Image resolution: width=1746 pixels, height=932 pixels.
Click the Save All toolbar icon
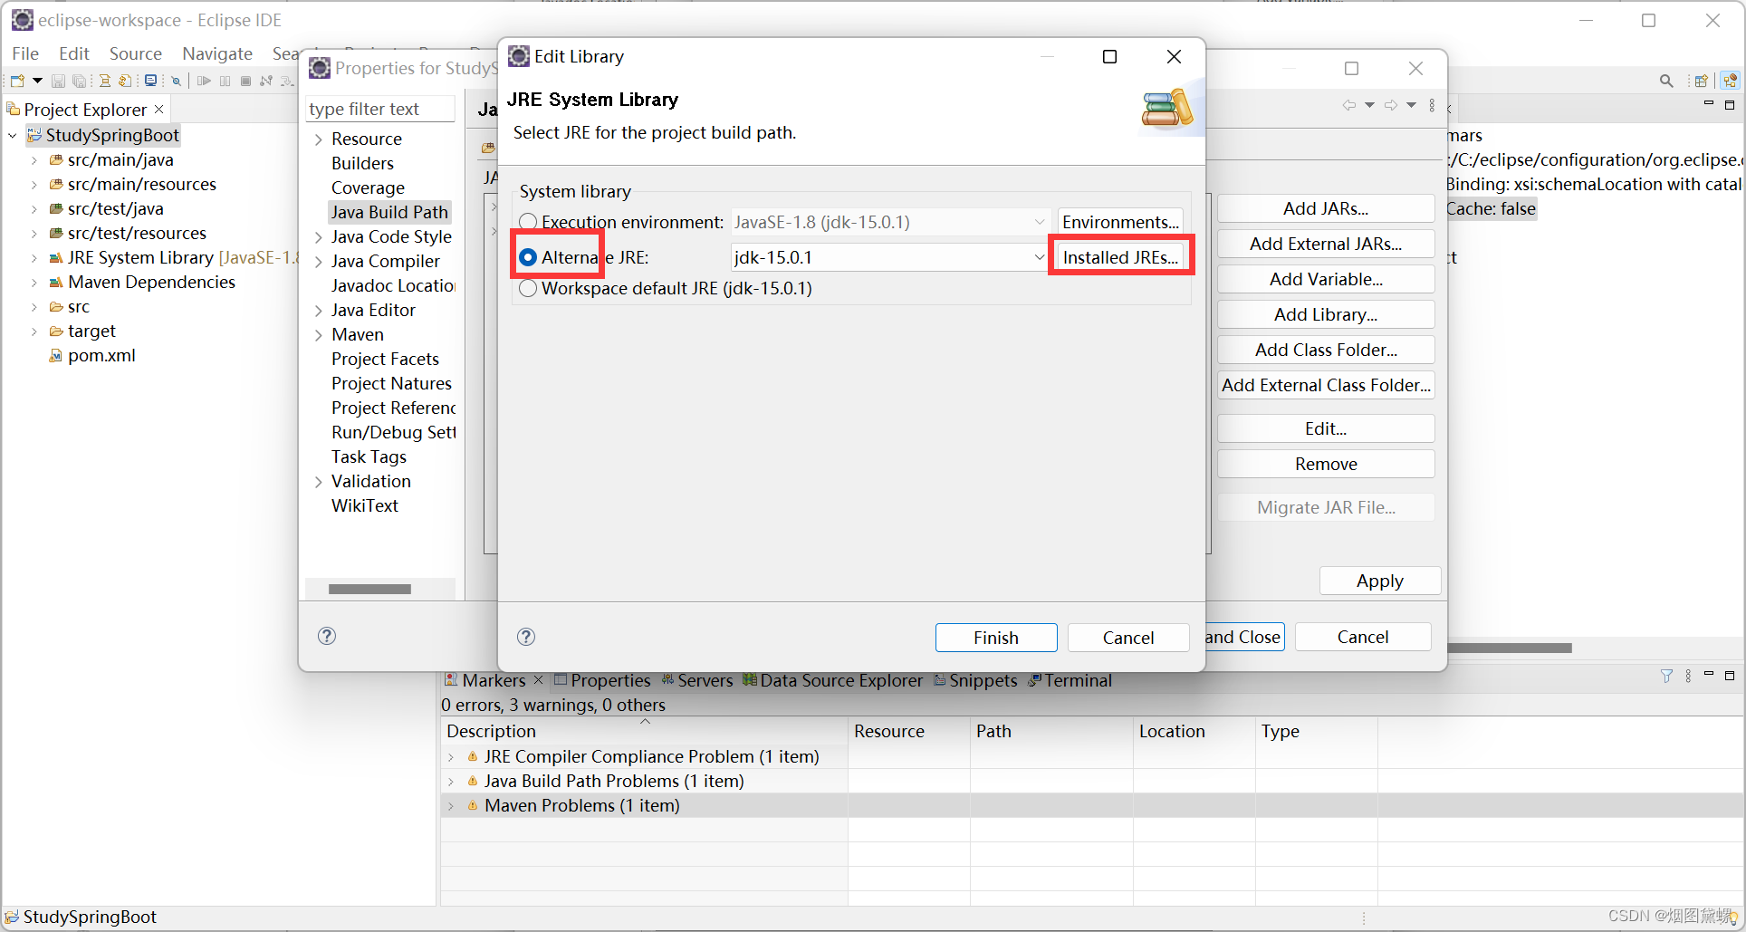pos(80,81)
